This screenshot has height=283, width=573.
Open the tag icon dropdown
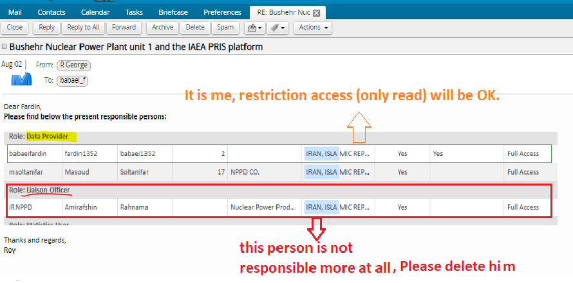pyautogui.click(x=277, y=28)
